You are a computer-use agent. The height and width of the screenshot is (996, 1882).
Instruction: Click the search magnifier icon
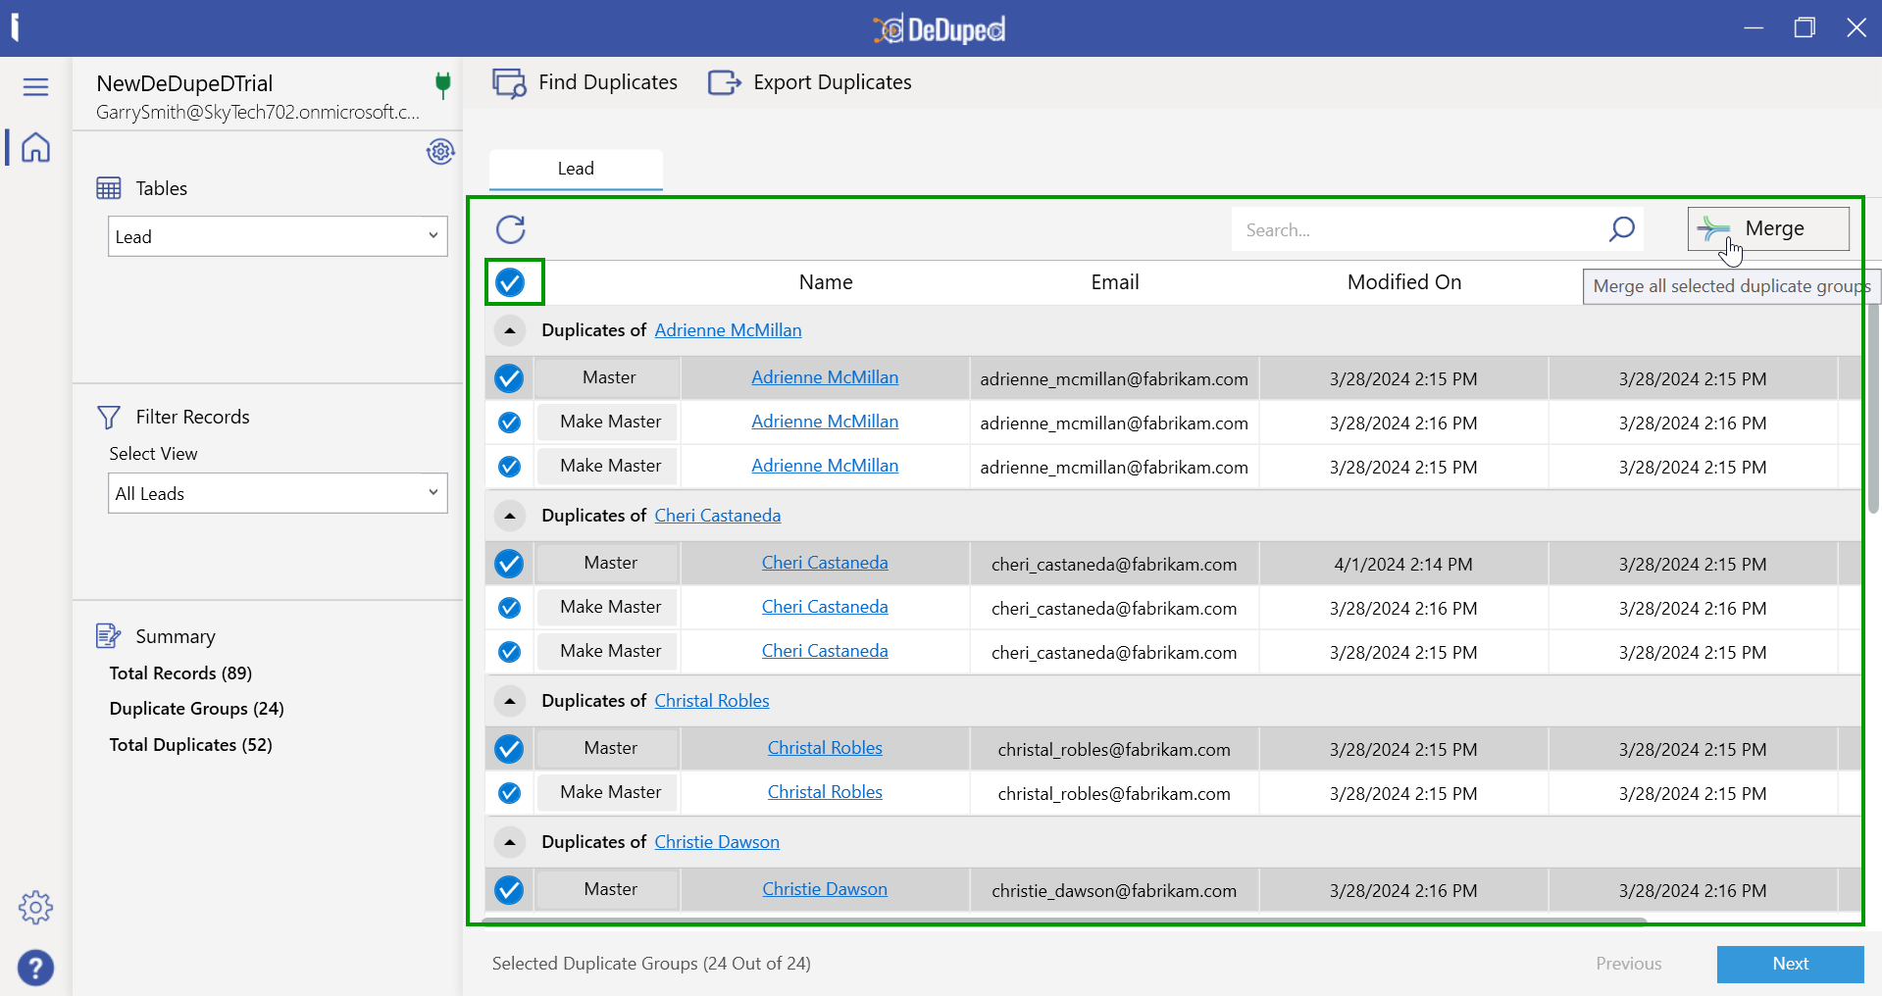coord(1622,229)
